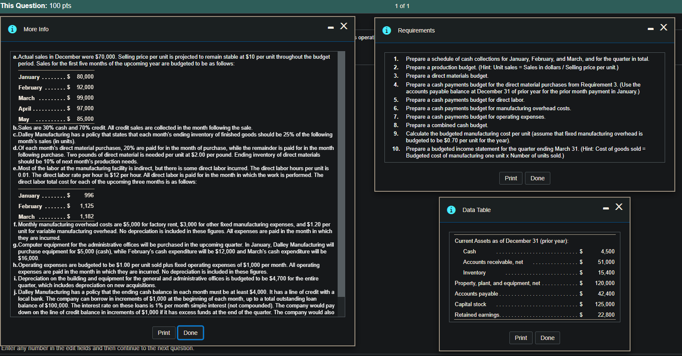This screenshot has width=682, height=356.
Task: Select March direct labor cost 1,182
Action: 87,216
